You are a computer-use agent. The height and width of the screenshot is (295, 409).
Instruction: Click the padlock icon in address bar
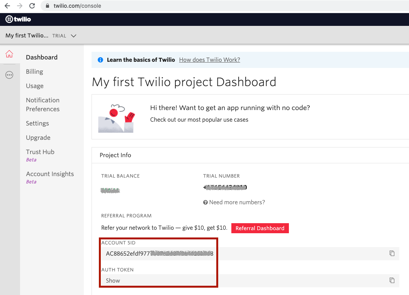point(47,6)
